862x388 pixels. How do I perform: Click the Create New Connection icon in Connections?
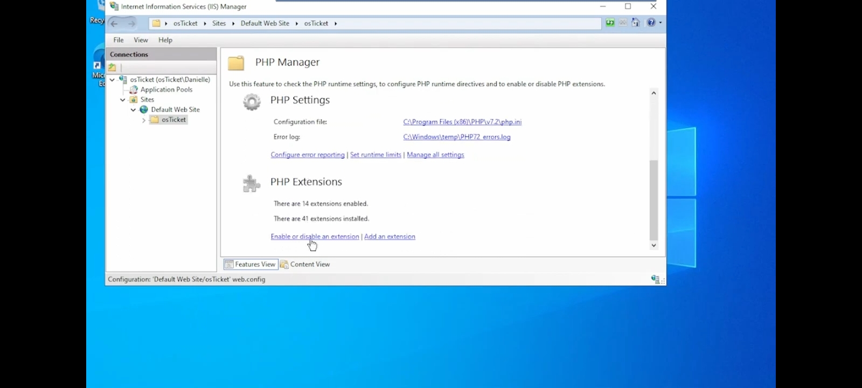[112, 67]
